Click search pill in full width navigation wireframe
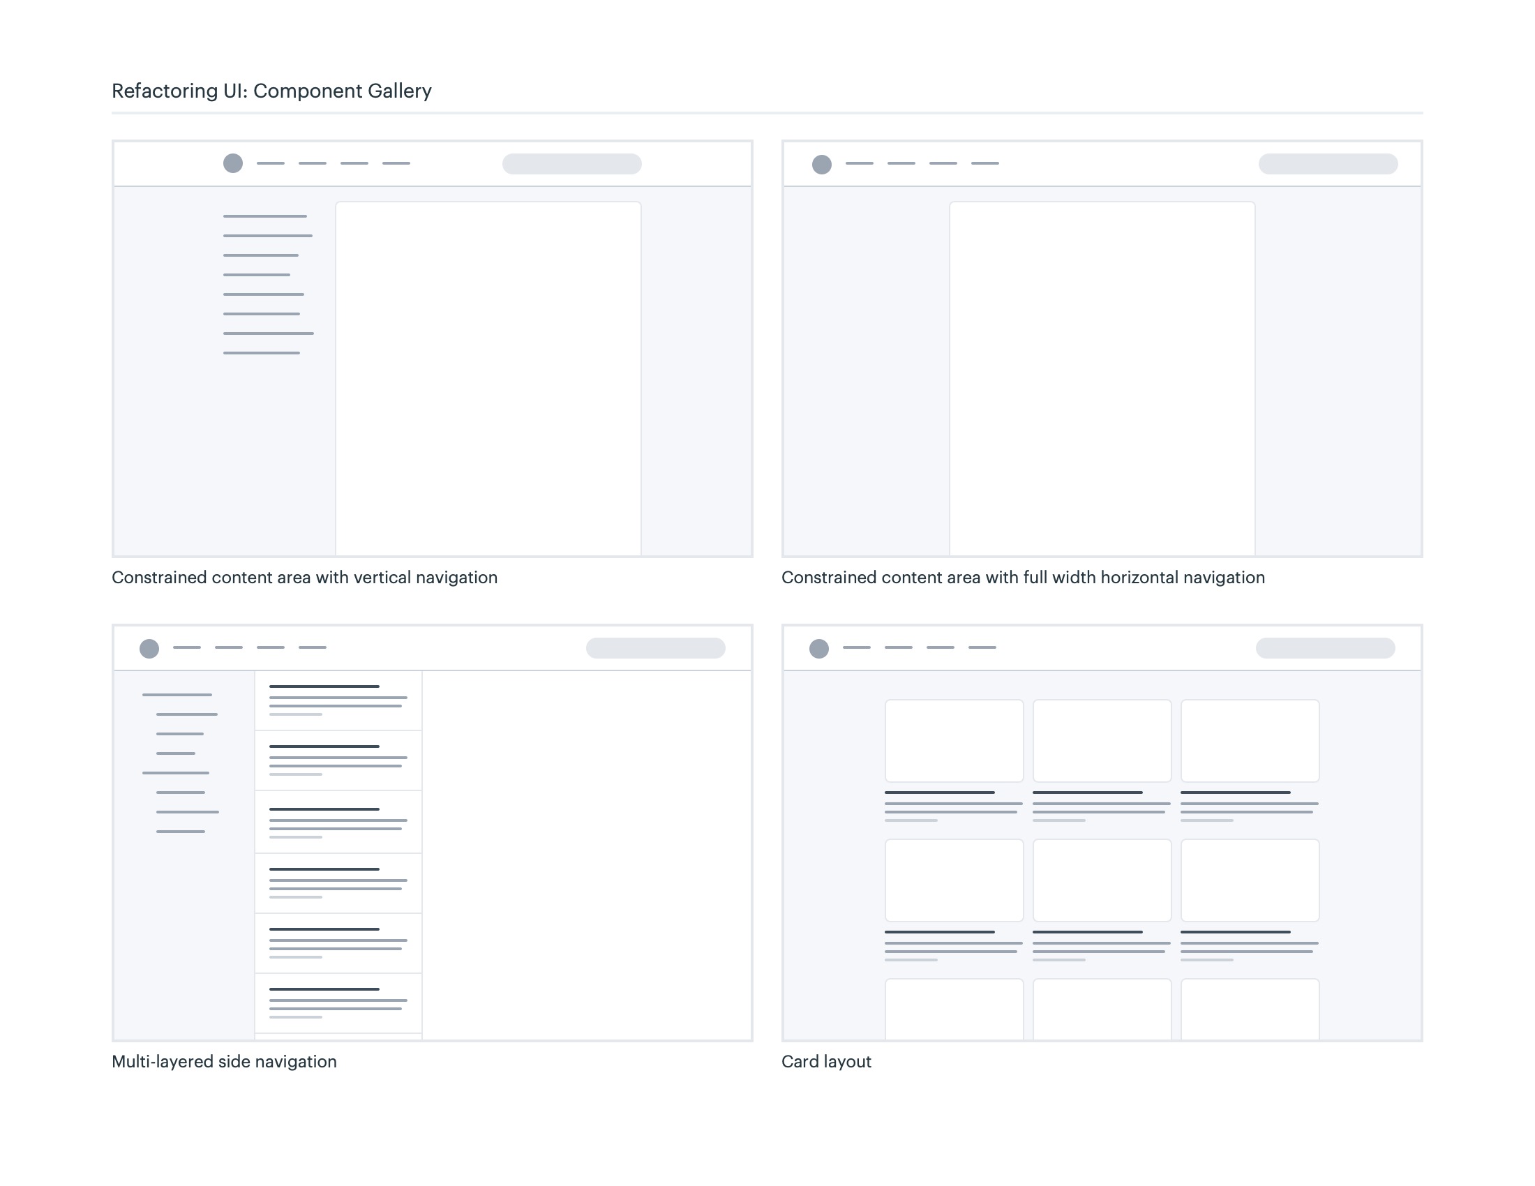This screenshot has width=1535, height=1186. 1328,164
